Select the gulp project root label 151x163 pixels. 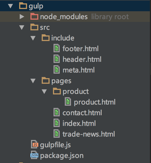click(36, 6)
